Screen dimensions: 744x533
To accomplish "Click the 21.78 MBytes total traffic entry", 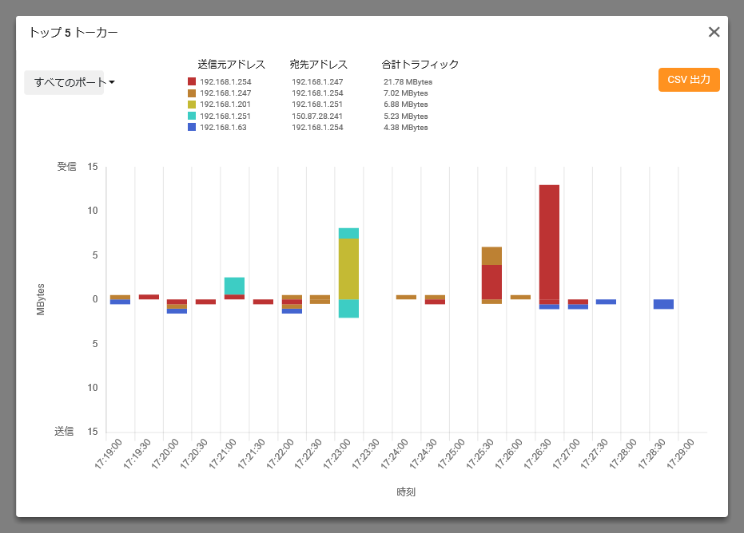I will 408,81.
